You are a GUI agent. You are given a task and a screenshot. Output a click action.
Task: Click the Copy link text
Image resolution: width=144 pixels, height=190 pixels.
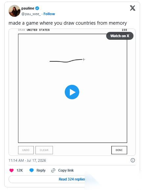click(66, 170)
